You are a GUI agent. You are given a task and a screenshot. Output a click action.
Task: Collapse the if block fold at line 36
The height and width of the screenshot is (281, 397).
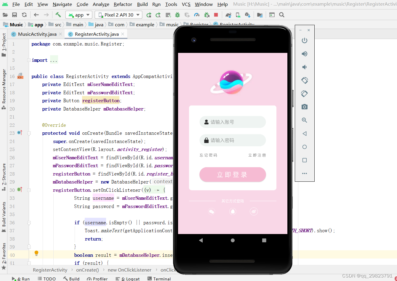[29, 222]
